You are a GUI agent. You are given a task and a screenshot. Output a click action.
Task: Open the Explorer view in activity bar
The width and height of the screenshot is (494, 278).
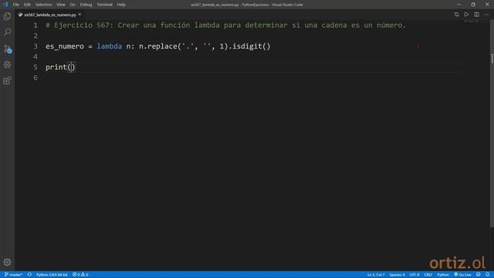pyautogui.click(x=7, y=16)
